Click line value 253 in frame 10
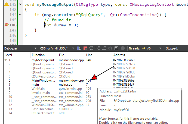Image resolution: width=188 pixels, height=124 pixels. coord(88,97)
